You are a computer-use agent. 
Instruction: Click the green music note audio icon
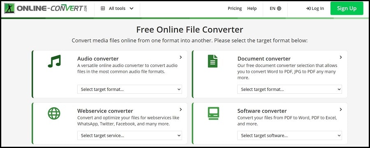click(x=54, y=61)
